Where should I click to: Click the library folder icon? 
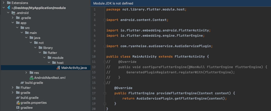[40, 48]
